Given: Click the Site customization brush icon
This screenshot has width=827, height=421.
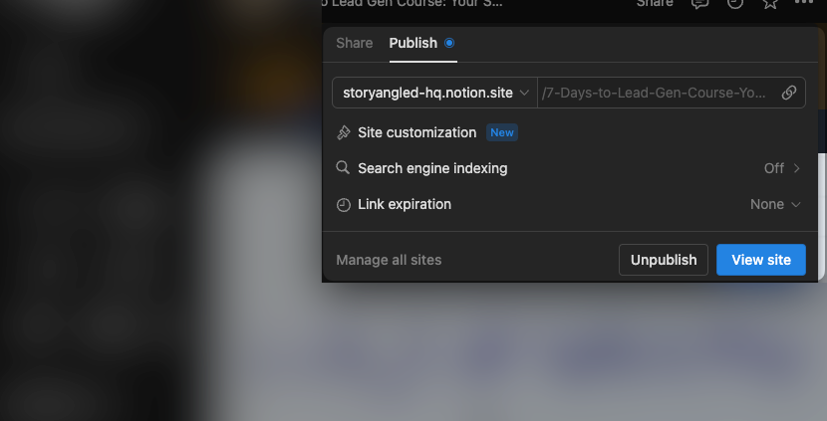Looking at the screenshot, I should pos(344,132).
